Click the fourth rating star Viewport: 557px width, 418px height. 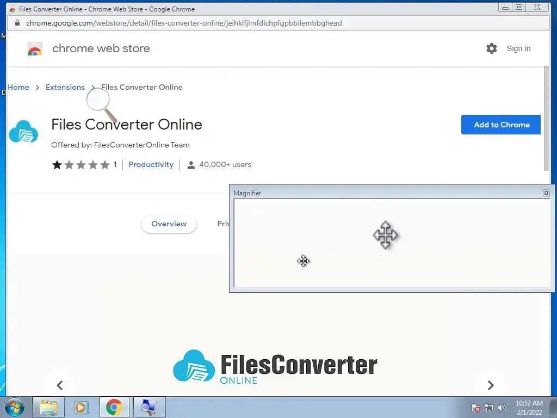93,164
